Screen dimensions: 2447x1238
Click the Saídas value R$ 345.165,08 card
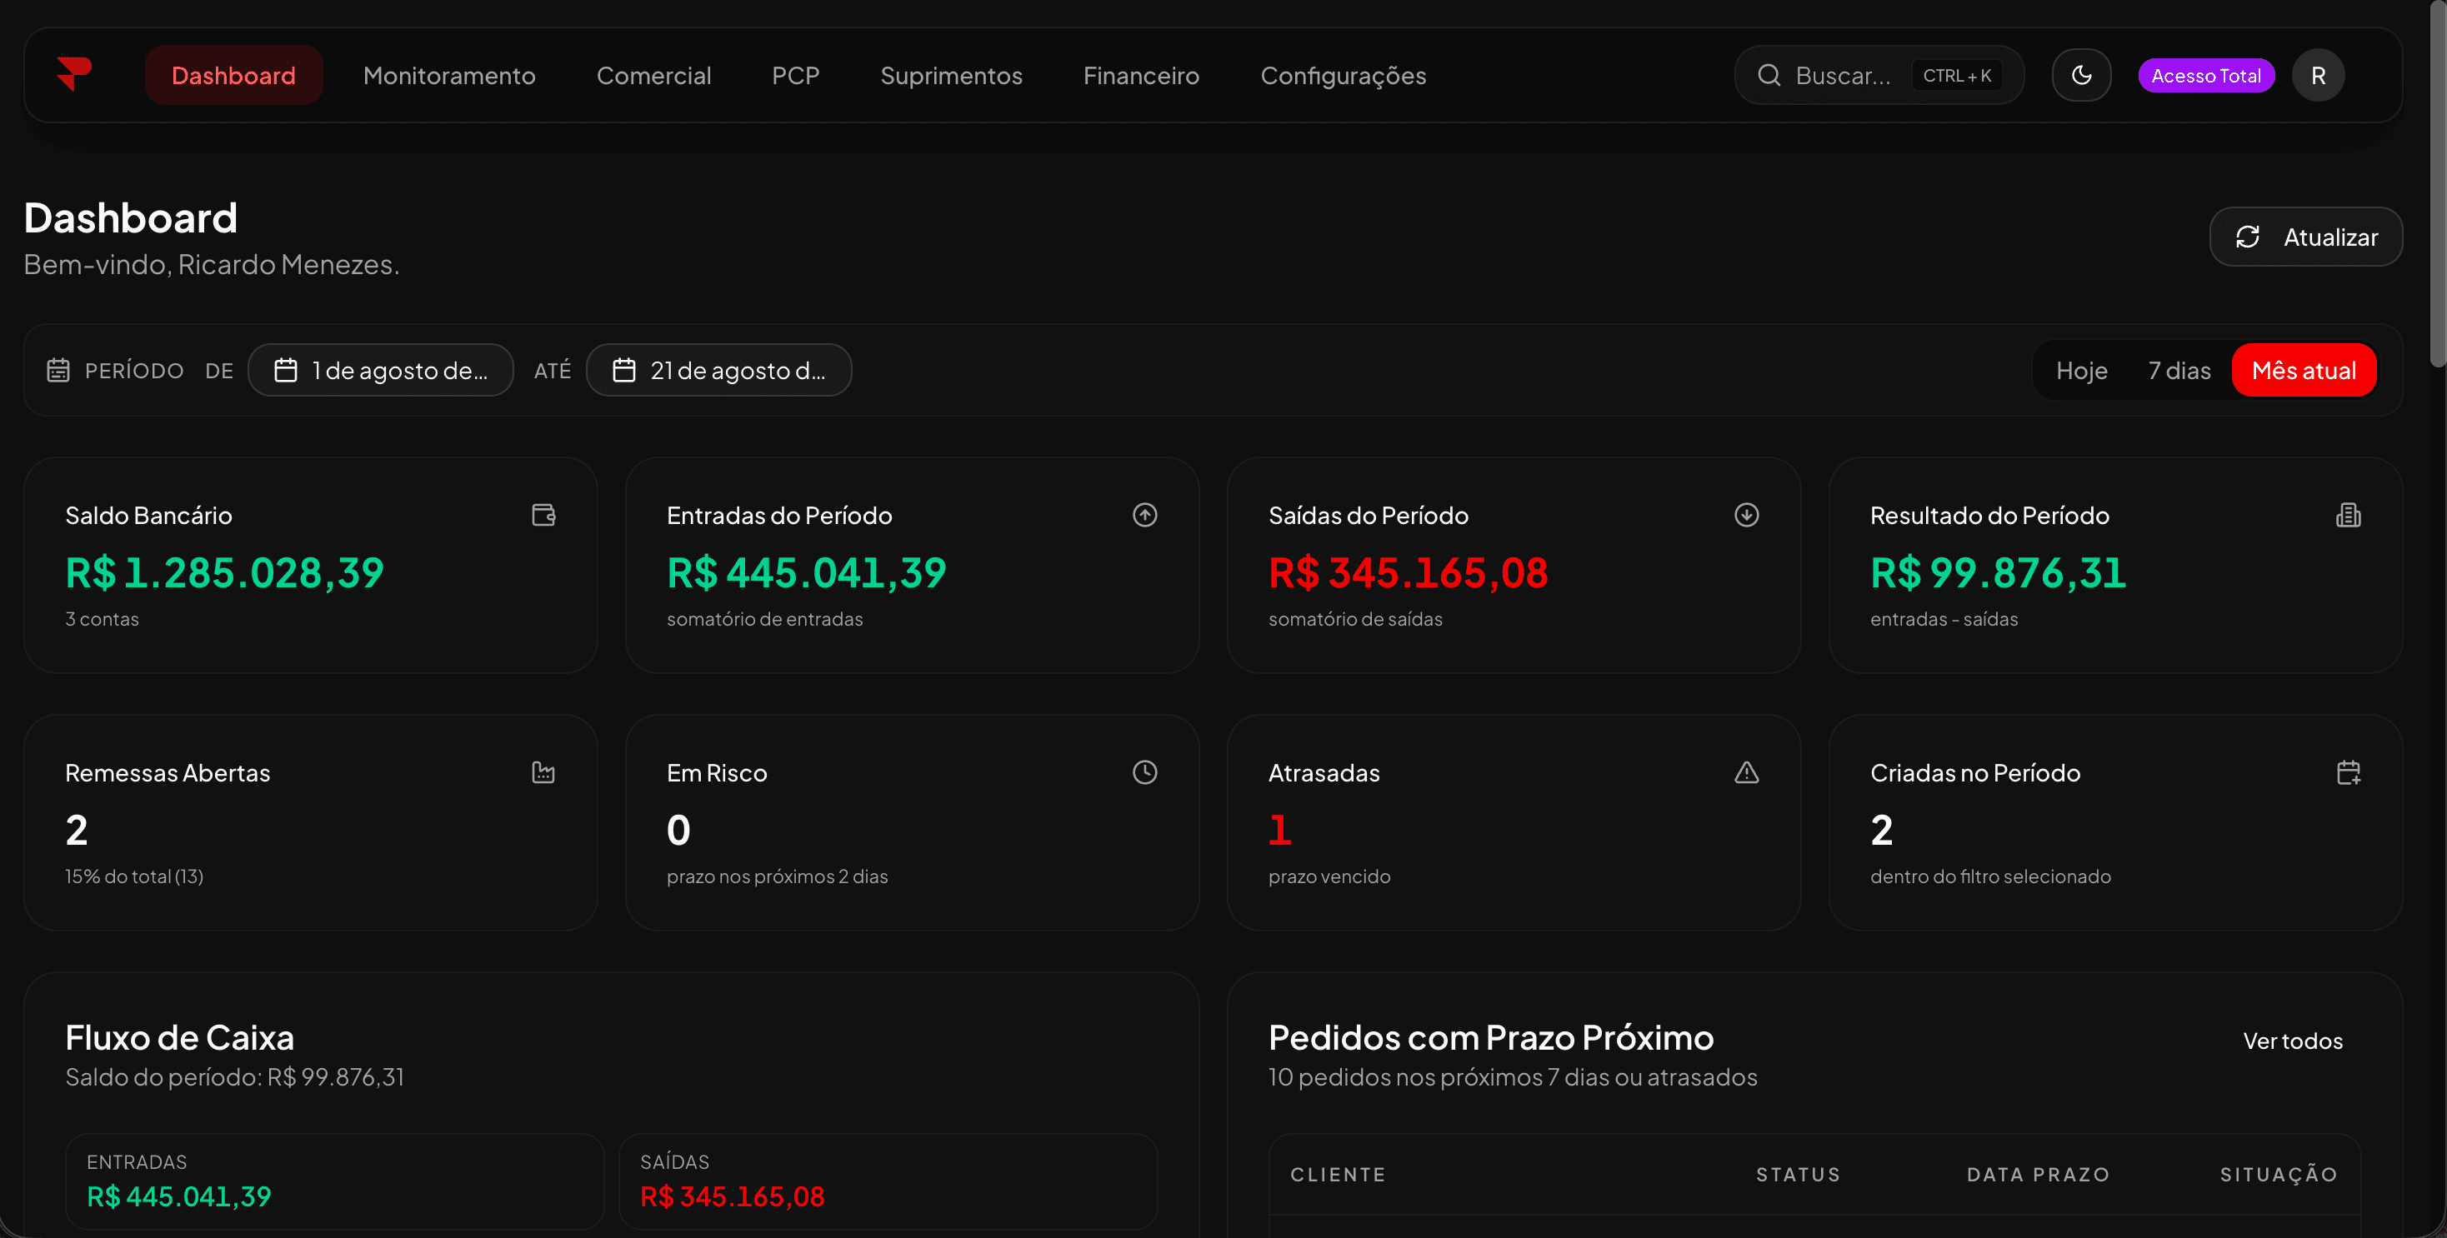[1408, 572]
